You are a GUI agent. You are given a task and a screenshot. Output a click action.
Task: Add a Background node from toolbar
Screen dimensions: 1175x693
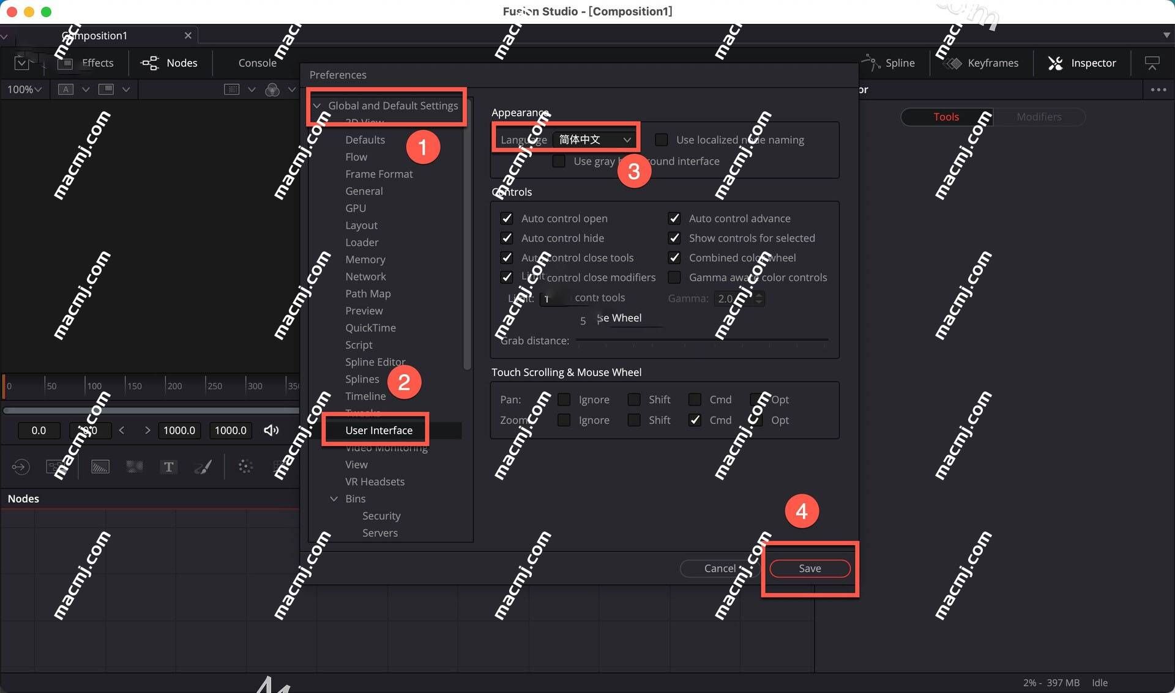tap(100, 467)
